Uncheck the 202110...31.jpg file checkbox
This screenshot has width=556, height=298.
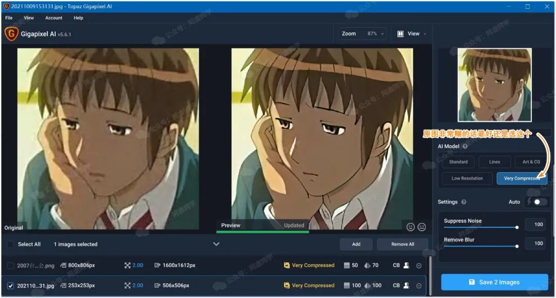[x=10, y=286]
